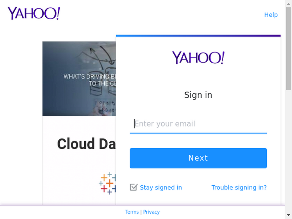Image resolution: width=292 pixels, height=219 pixels.
Task: Click the gradient bar atop the sign-in card
Action: pos(198,36)
